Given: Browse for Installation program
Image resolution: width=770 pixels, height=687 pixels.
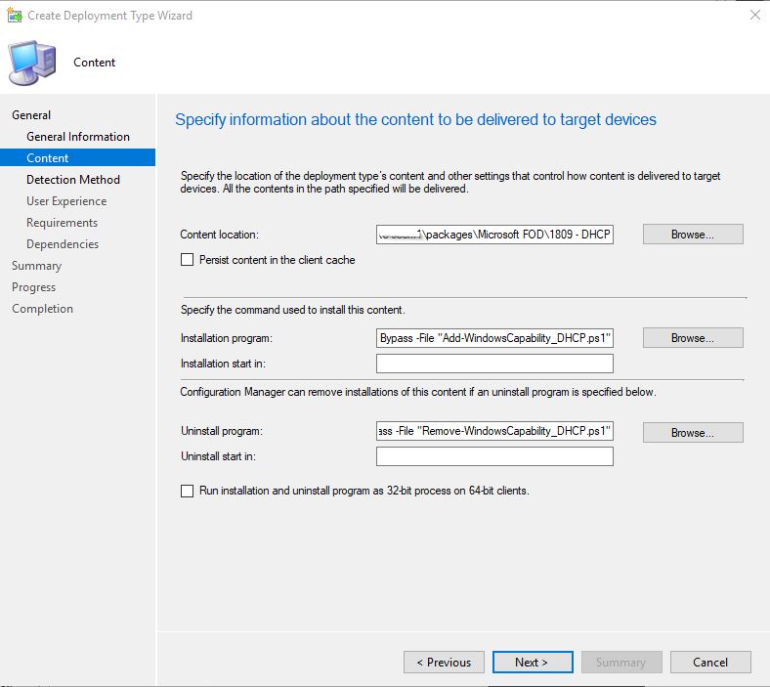Looking at the screenshot, I should pyautogui.click(x=693, y=338).
